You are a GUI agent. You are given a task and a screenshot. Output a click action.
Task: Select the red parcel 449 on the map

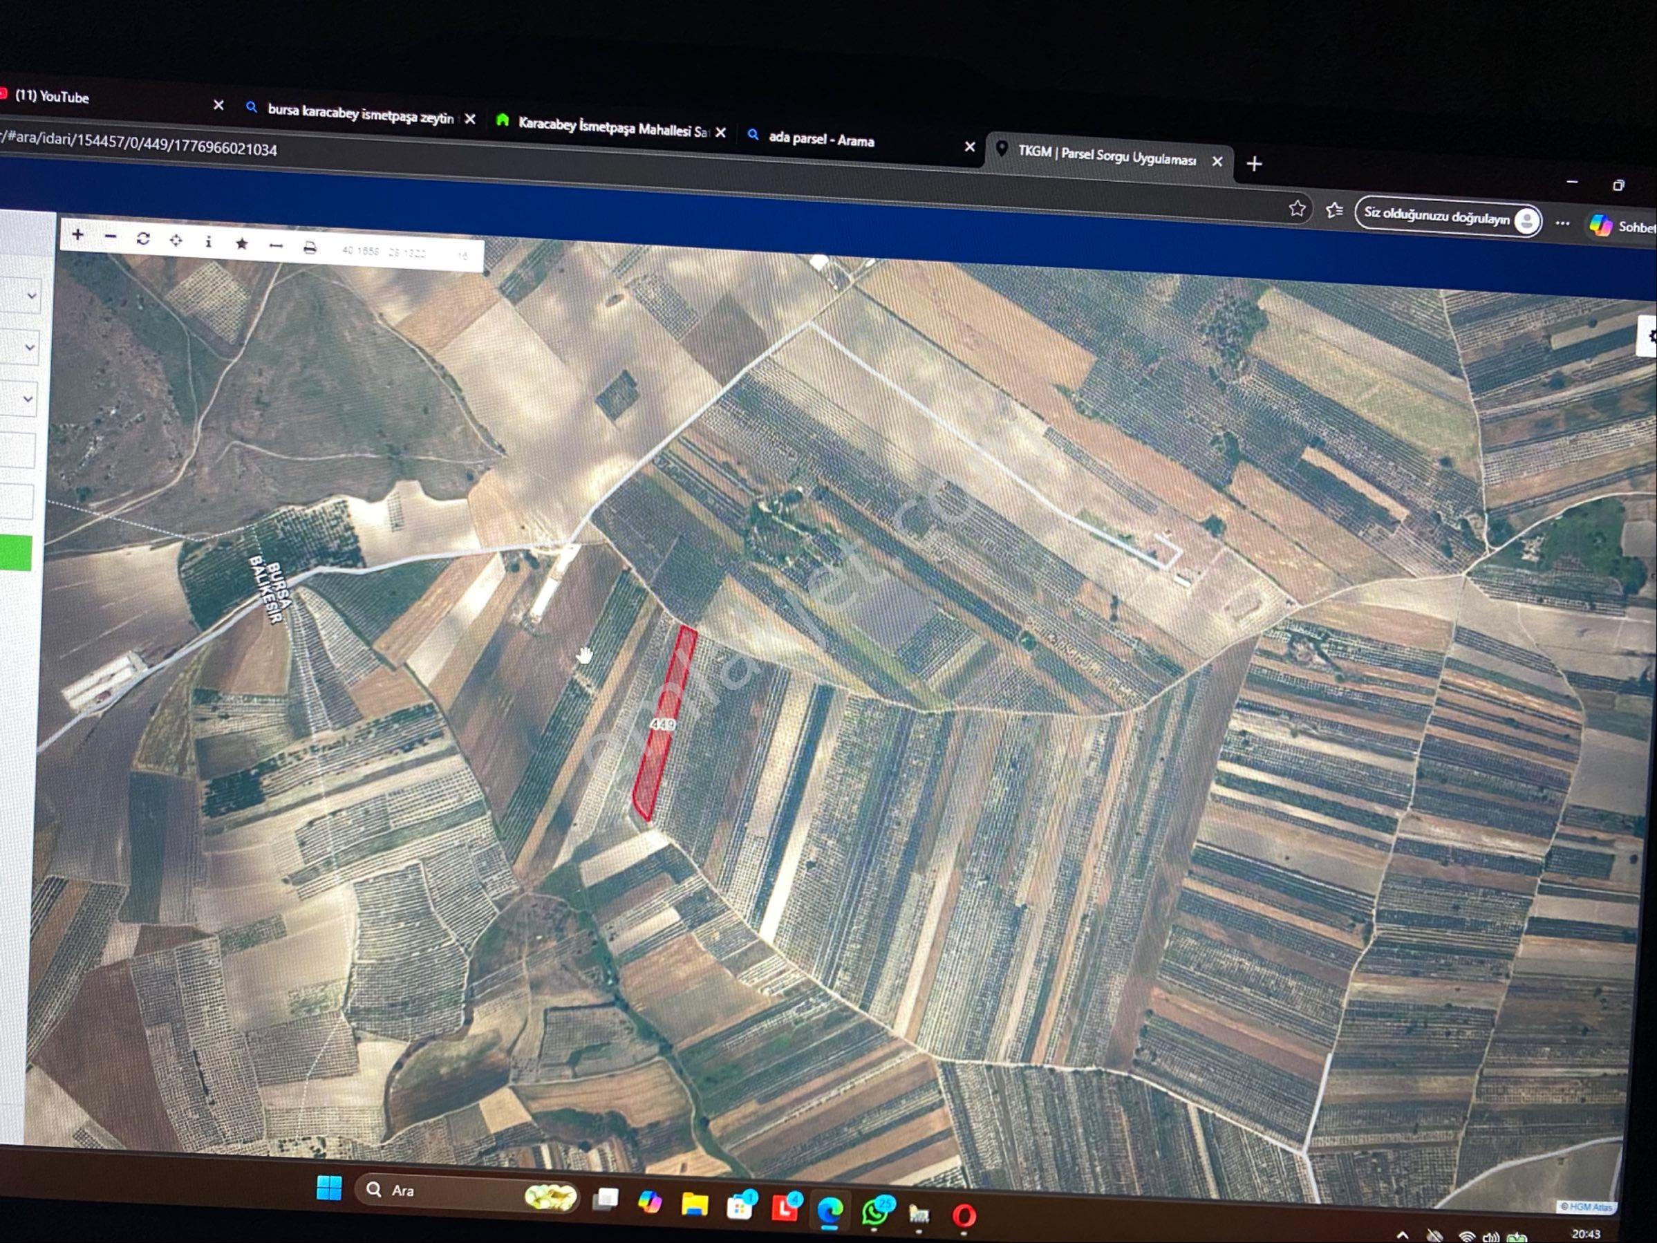click(x=664, y=724)
